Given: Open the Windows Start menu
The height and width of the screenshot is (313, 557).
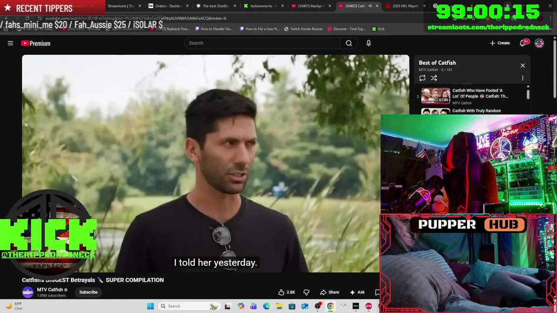Looking at the screenshot, I should (150, 306).
